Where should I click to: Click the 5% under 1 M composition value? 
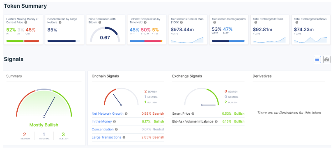pos(156,30)
